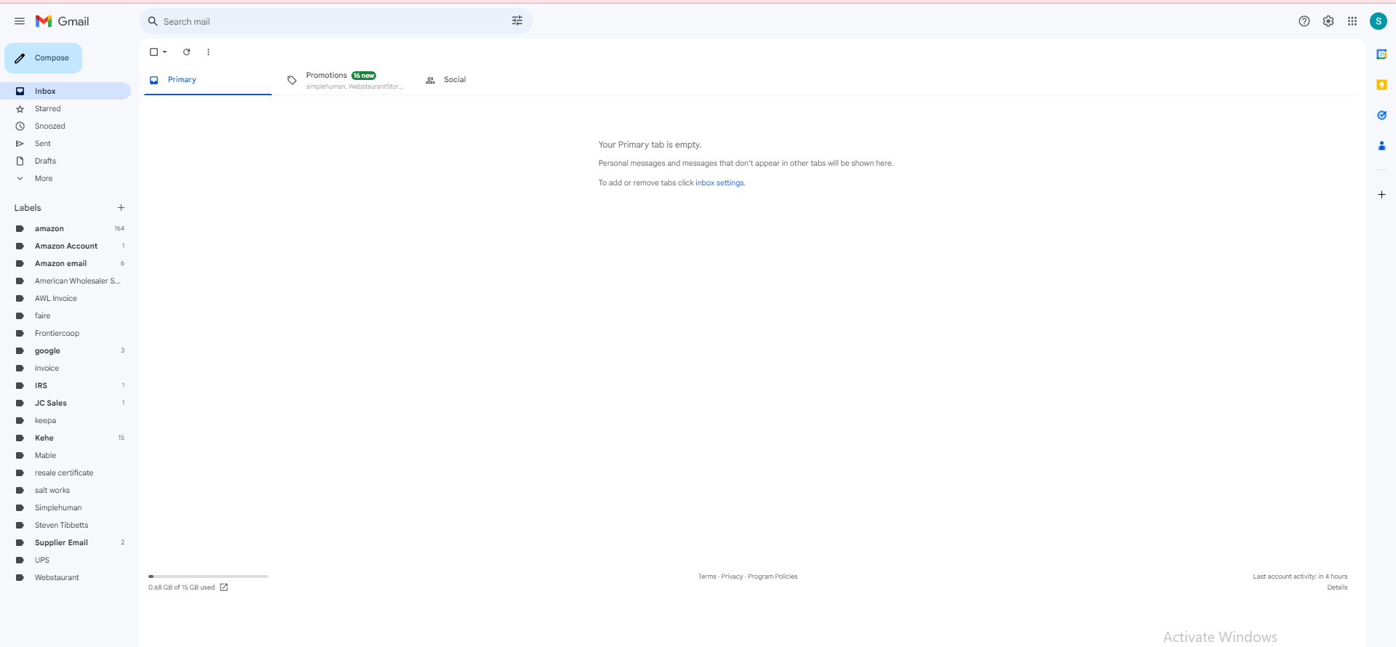Open the inbox settings link
Image resolution: width=1396 pixels, height=647 pixels.
tap(719, 182)
